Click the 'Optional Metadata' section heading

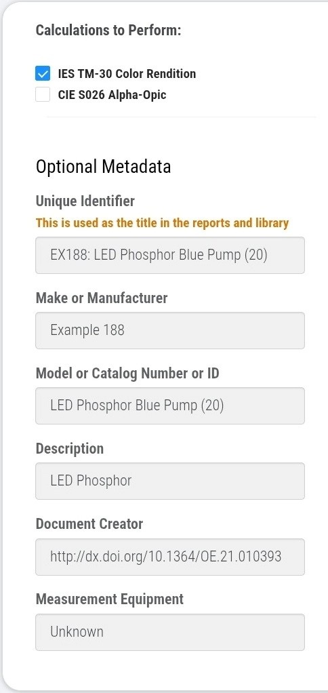click(x=103, y=167)
